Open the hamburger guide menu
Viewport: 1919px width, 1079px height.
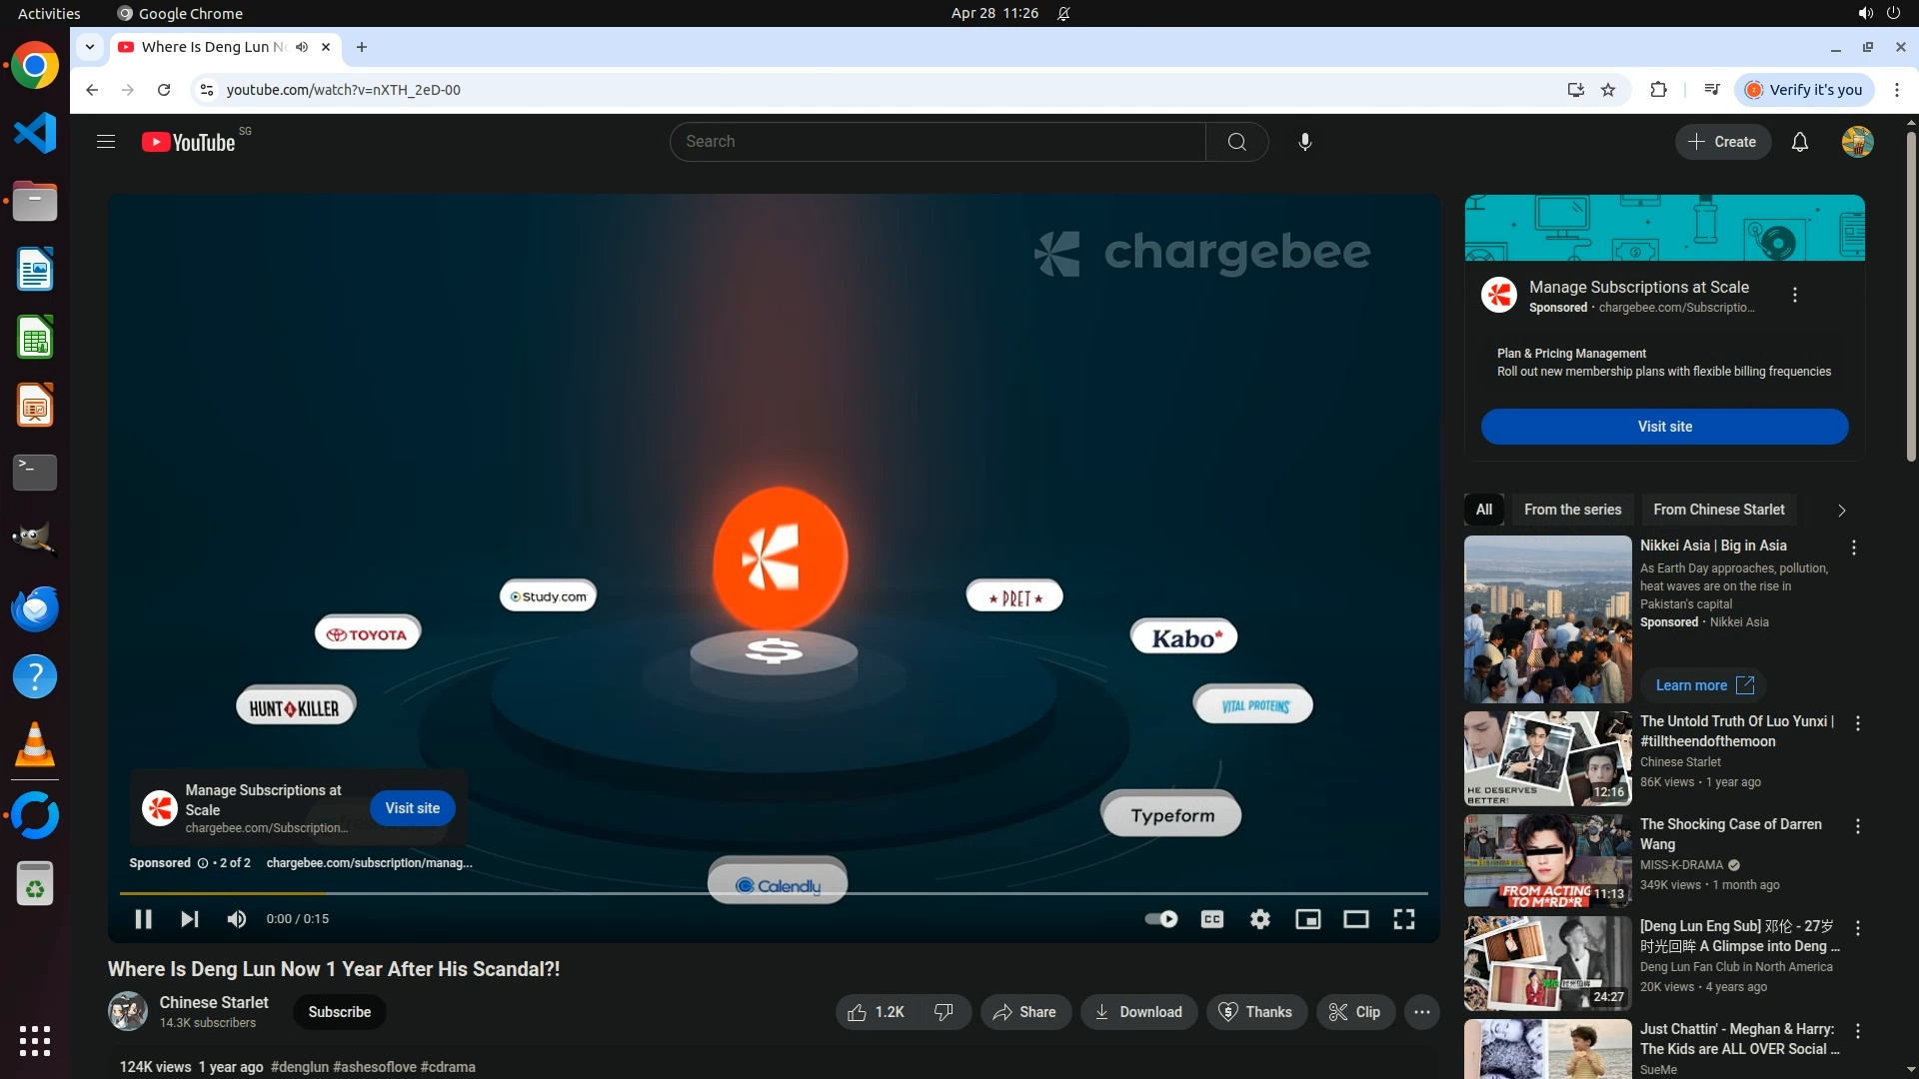106,142
